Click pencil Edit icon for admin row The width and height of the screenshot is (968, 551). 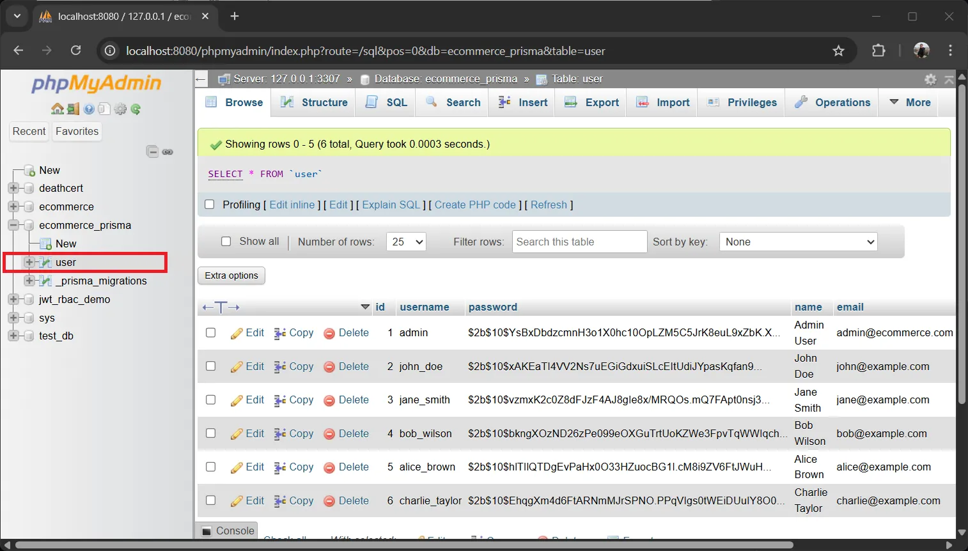[x=237, y=333]
